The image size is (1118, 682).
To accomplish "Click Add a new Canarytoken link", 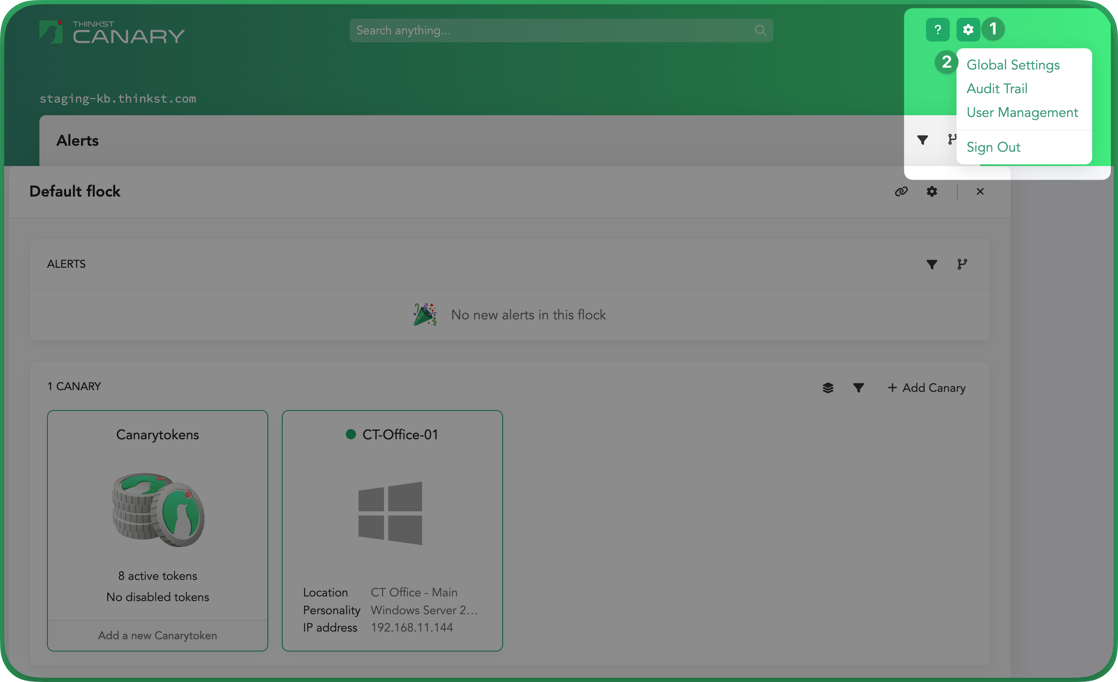I will click(x=158, y=635).
